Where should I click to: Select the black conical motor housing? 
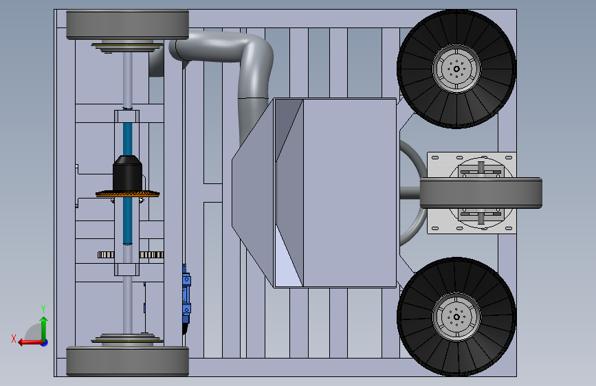127,173
